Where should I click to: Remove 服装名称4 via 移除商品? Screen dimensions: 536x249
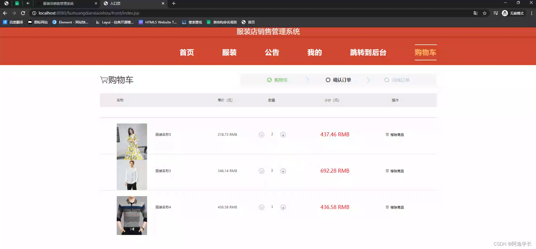pyautogui.click(x=395, y=207)
